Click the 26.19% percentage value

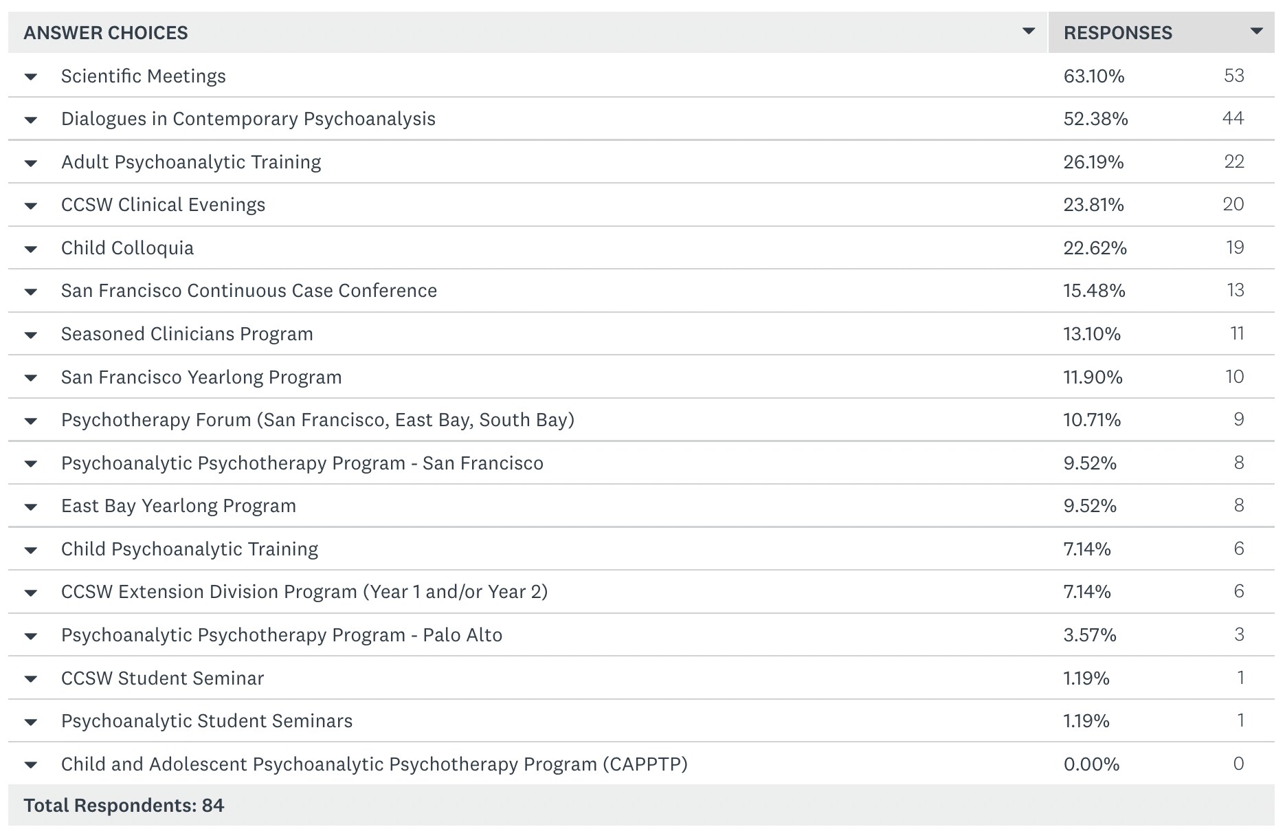click(x=1094, y=162)
